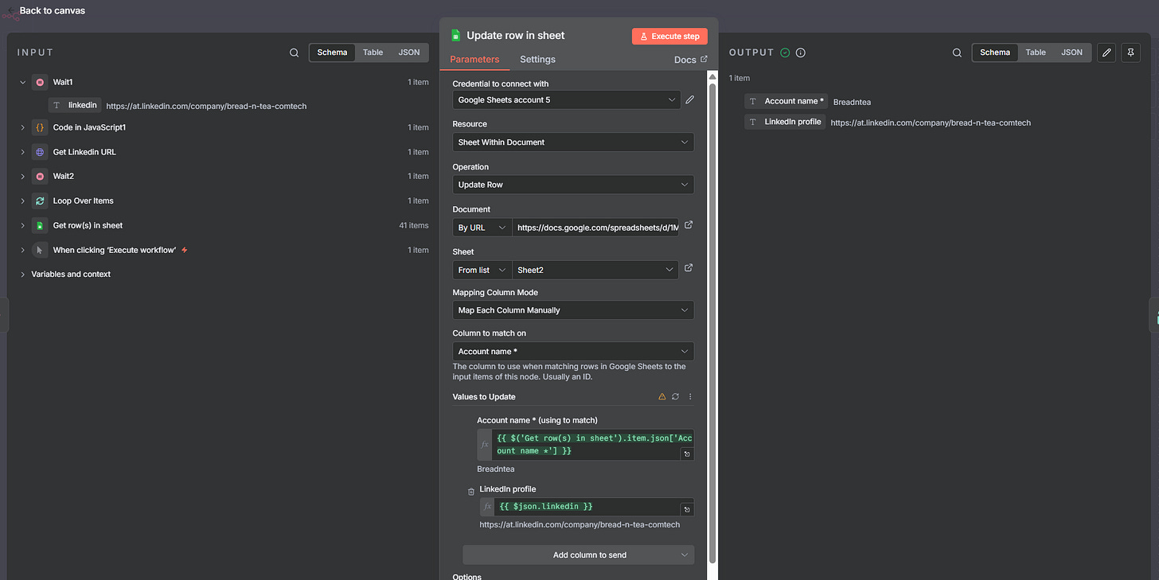This screenshot has width=1159, height=580.
Task: Open the Document URL external link
Action: pos(689,226)
